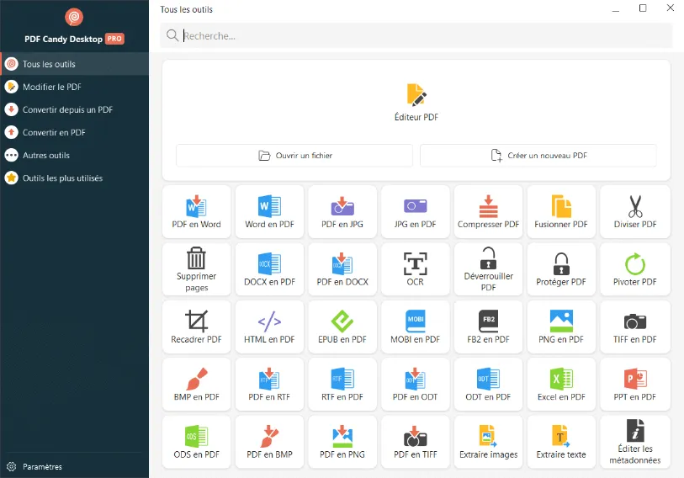Image resolution: width=684 pixels, height=478 pixels.
Task: Choose the OCR tool
Action: pos(415,269)
